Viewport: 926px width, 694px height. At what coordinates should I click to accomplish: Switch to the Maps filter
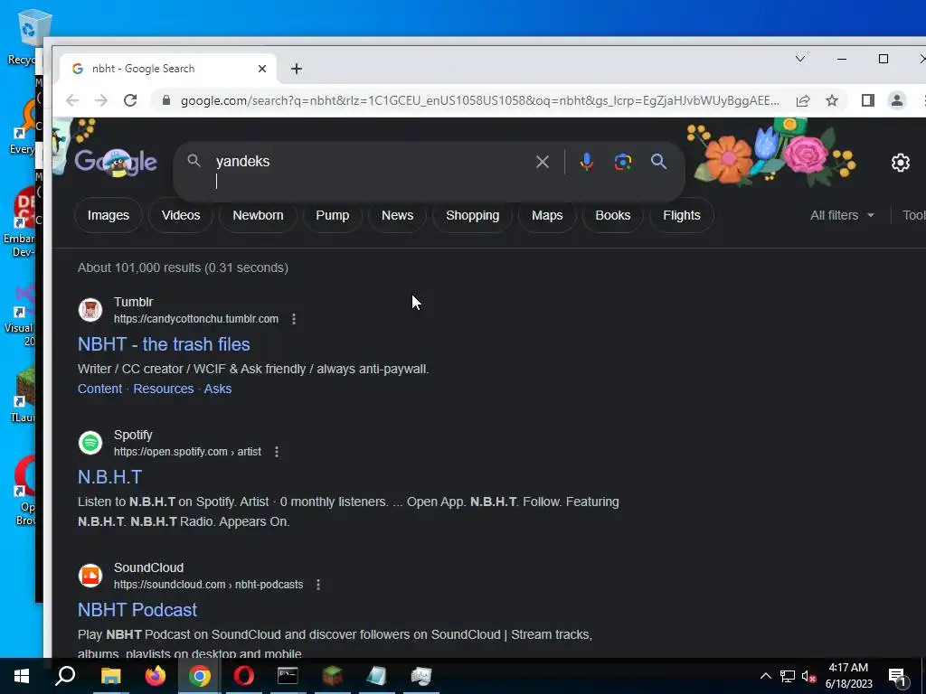point(547,215)
